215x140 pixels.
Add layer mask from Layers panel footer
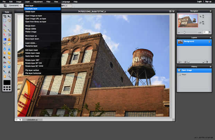tap(185, 62)
